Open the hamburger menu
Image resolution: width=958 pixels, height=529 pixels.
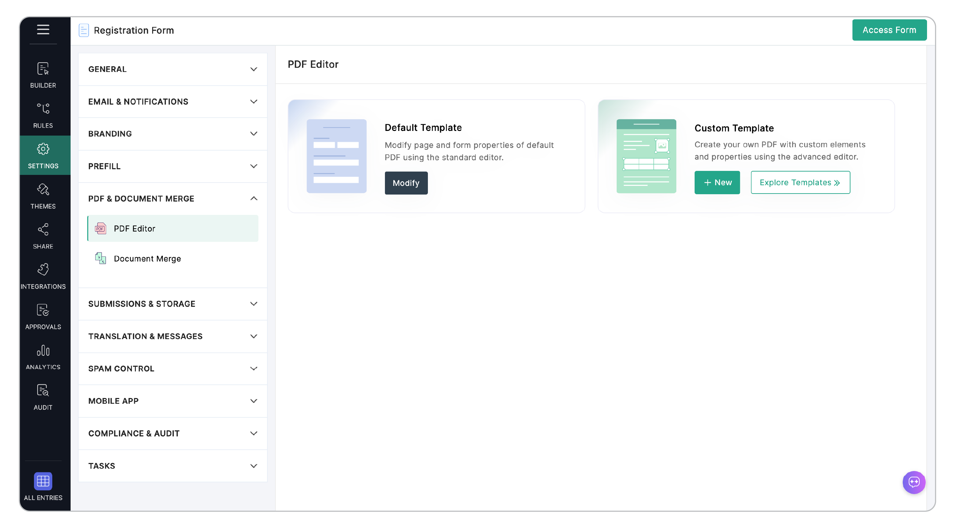[43, 29]
